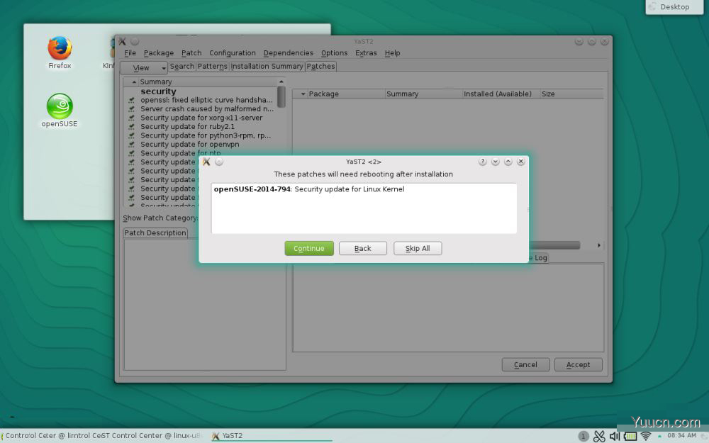The image size is (709, 443).
Task: Switch to the Installation Summary tab
Action: tap(267, 67)
